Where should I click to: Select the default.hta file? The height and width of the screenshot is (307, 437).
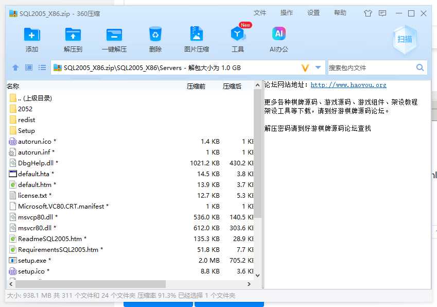(x=130, y=174)
